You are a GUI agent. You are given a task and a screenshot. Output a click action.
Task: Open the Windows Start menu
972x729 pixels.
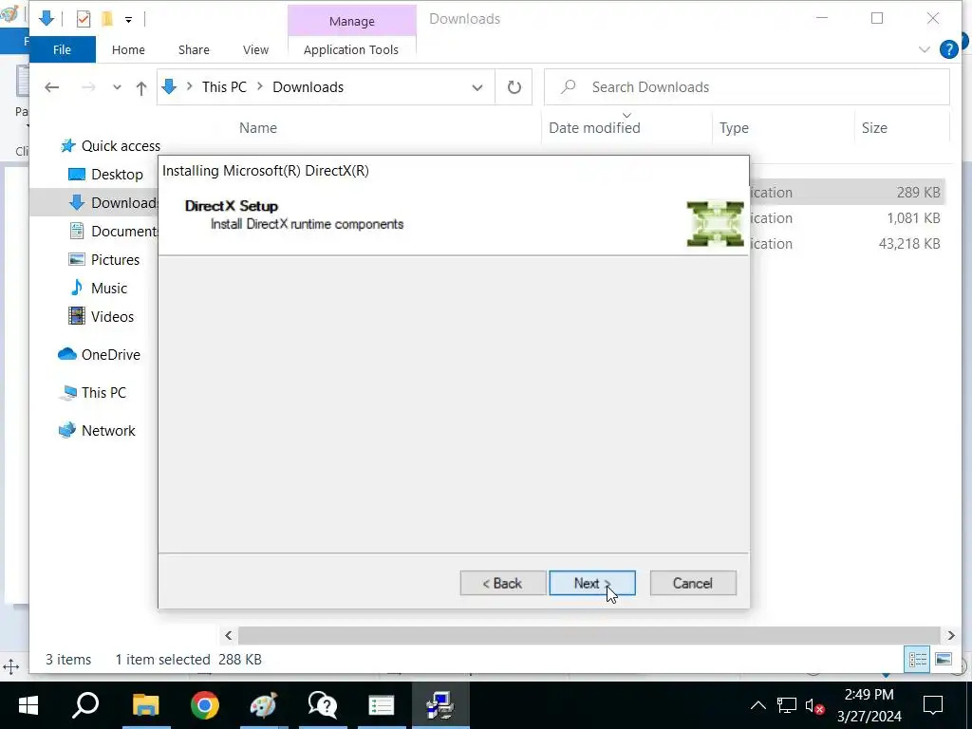tap(28, 705)
